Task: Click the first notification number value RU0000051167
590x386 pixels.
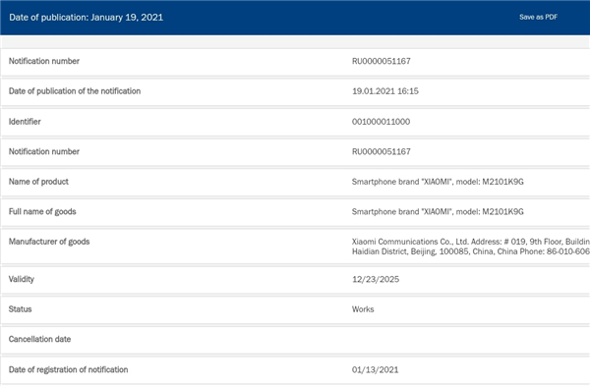Action: point(382,61)
